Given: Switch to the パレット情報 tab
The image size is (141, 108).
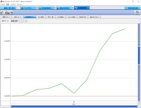Looking at the screenshot, I should (x=71, y=17).
